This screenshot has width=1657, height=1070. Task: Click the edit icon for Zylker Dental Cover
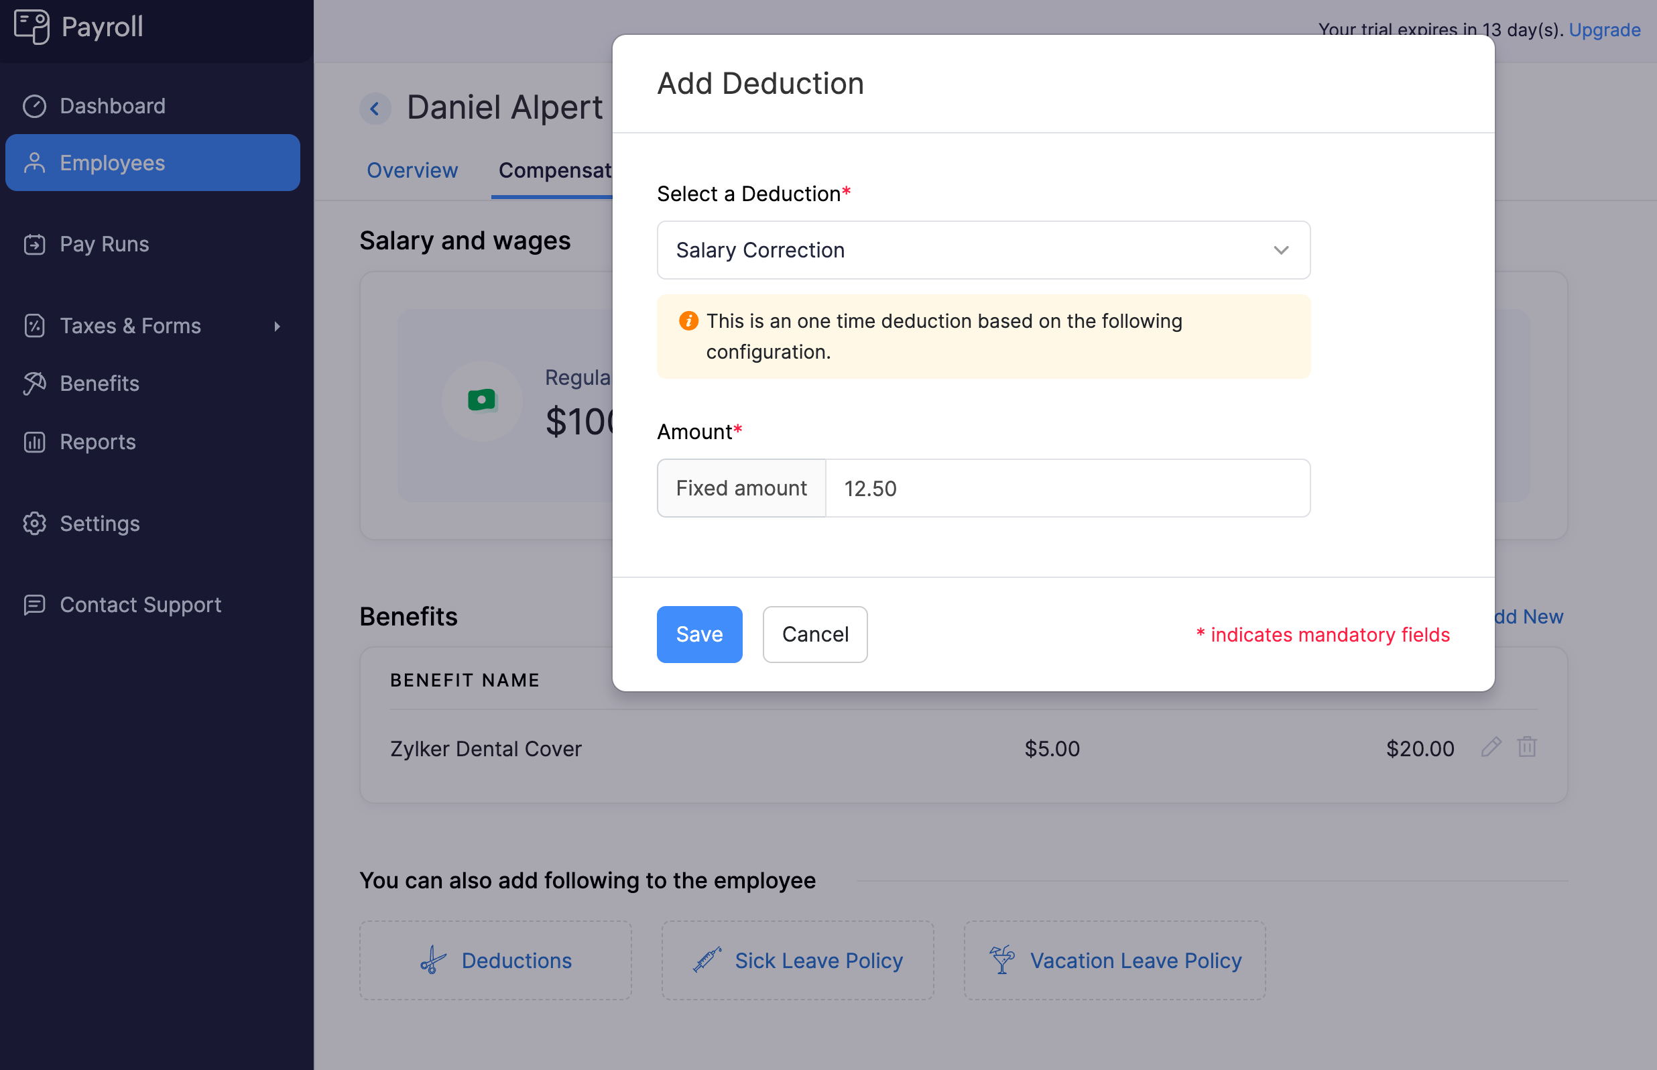(x=1491, y=746)
